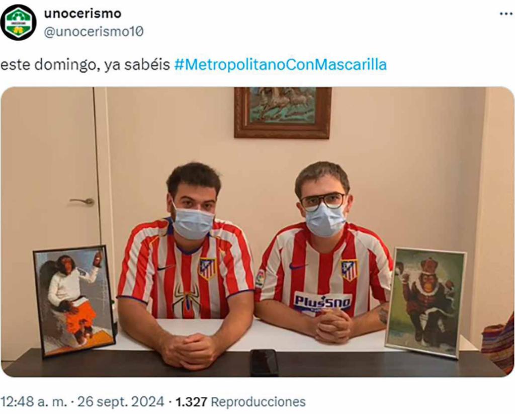Visit the @unocerismo10 handle
The height and width of the screenshot is (414, 515).
94,32
